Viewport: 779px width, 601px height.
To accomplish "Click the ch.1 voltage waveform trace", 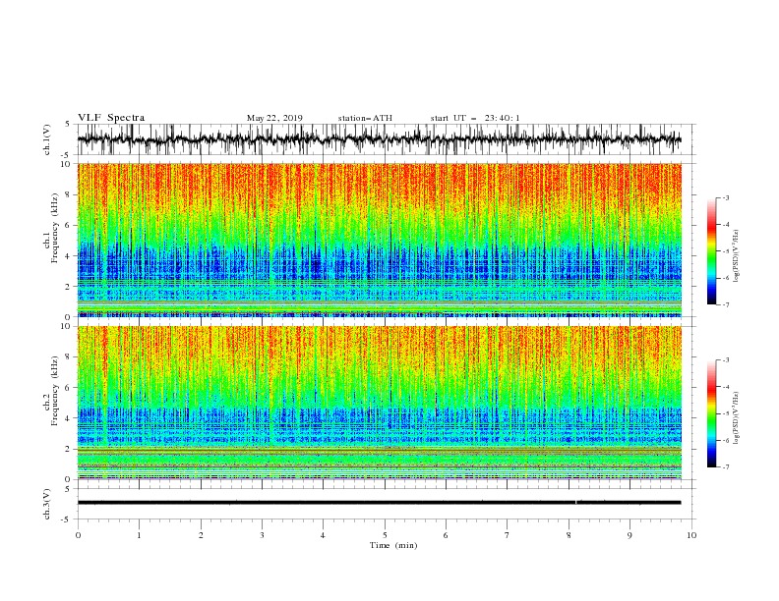I will (x=379, y=139).
